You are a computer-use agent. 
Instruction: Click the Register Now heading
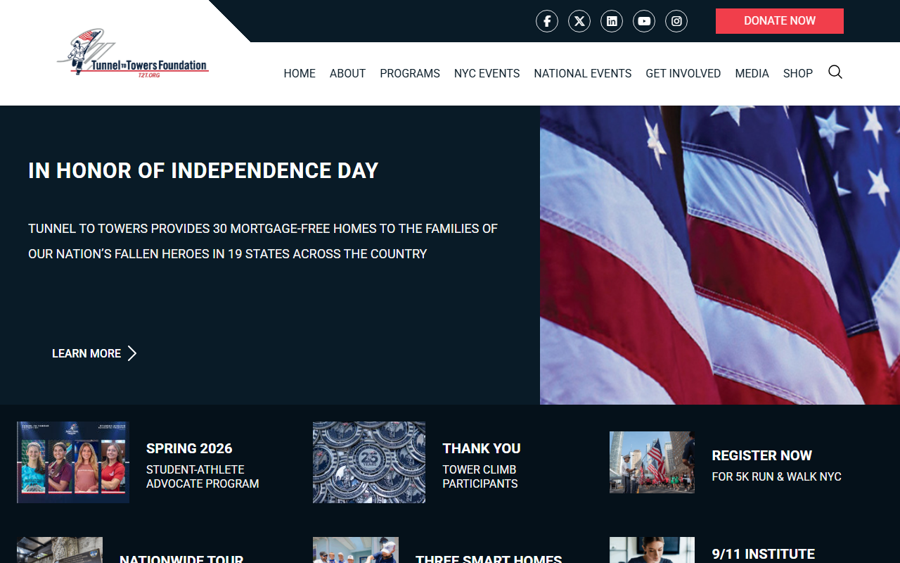coord(761,455)
